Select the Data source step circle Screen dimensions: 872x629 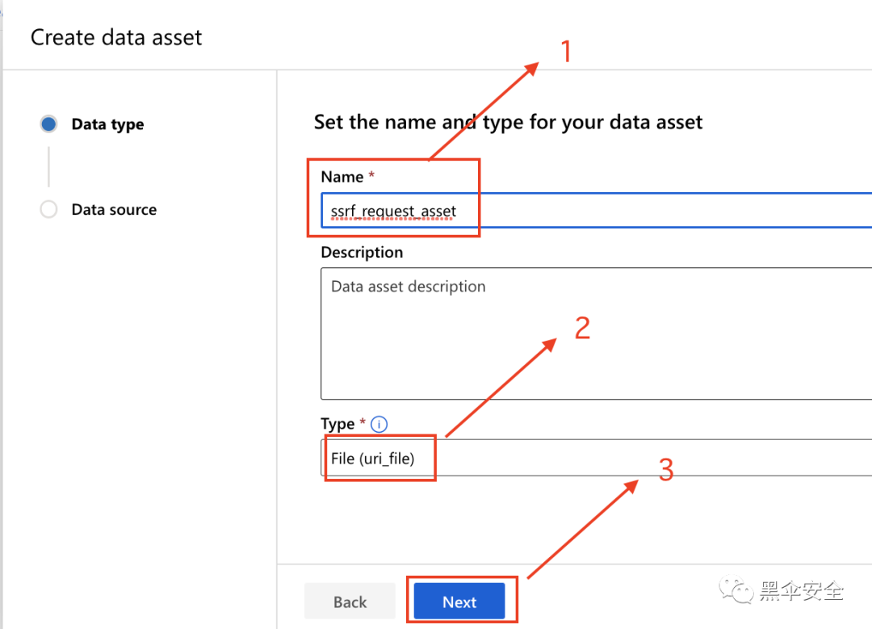coord(48,209)
